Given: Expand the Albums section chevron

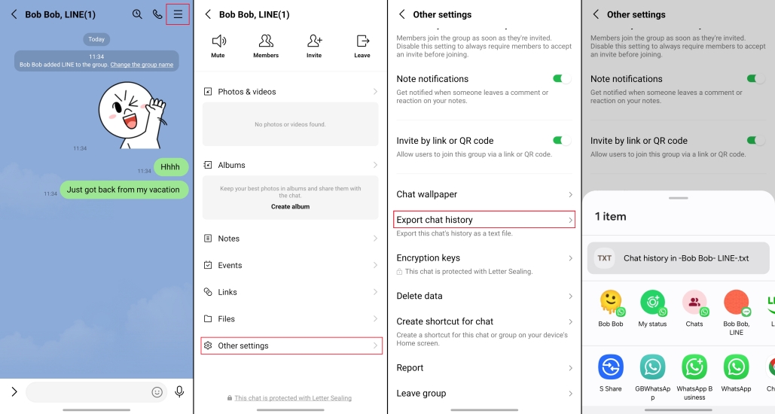Looking at the screenshot, I should tap(375, 165).
